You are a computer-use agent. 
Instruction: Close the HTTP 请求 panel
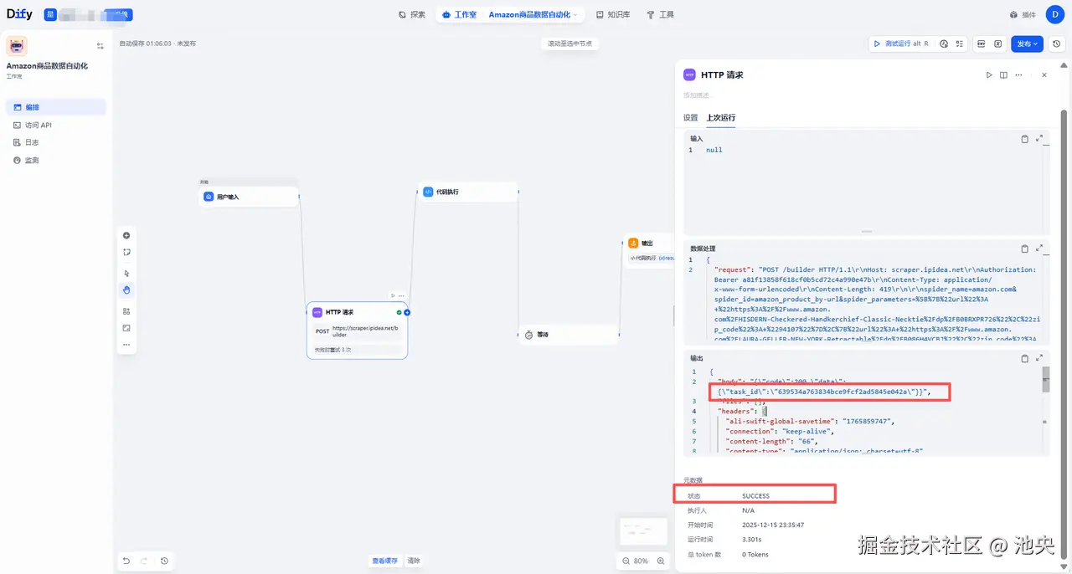(x=1044, y=74)
